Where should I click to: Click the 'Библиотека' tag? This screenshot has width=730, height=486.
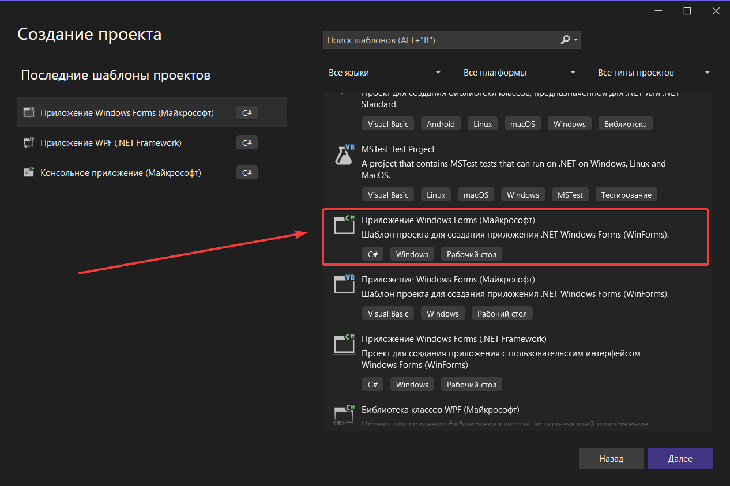(626, 124)
